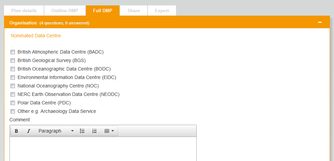Screen dimensions: 334x161
Task: Tick Environmental Information Data Centre (EIDC)
Action: coord(13,78)
